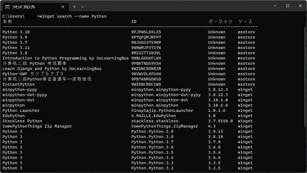Click the winpython-pypy name entry
This screenshot has height=173, width=307.
[x=20, y=90]
